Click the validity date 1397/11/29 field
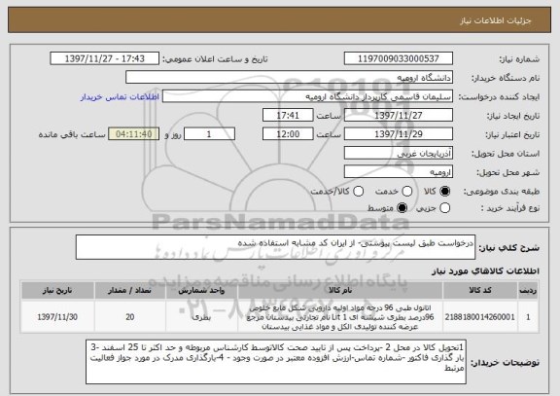Screen dimensions: 560x396 (399, 134)
